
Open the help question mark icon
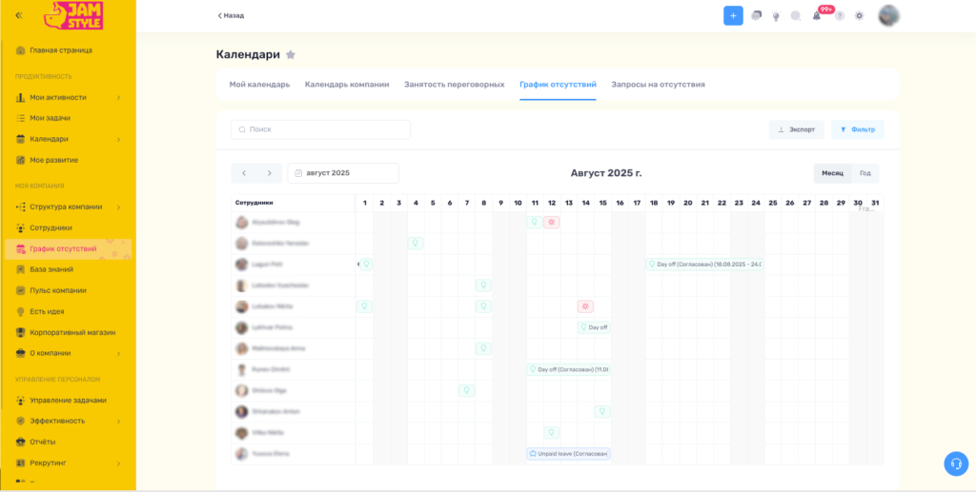840,16
